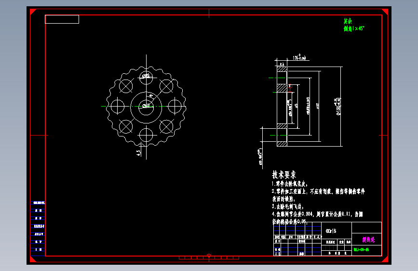The width and height of the screenshot is (418, 271).
Task: Click the bottommost hatched area in section view
Action: click(282, 144)
